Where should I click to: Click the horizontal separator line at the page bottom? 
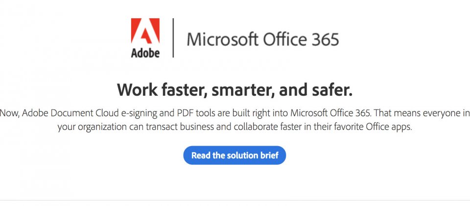coord(235,200)
